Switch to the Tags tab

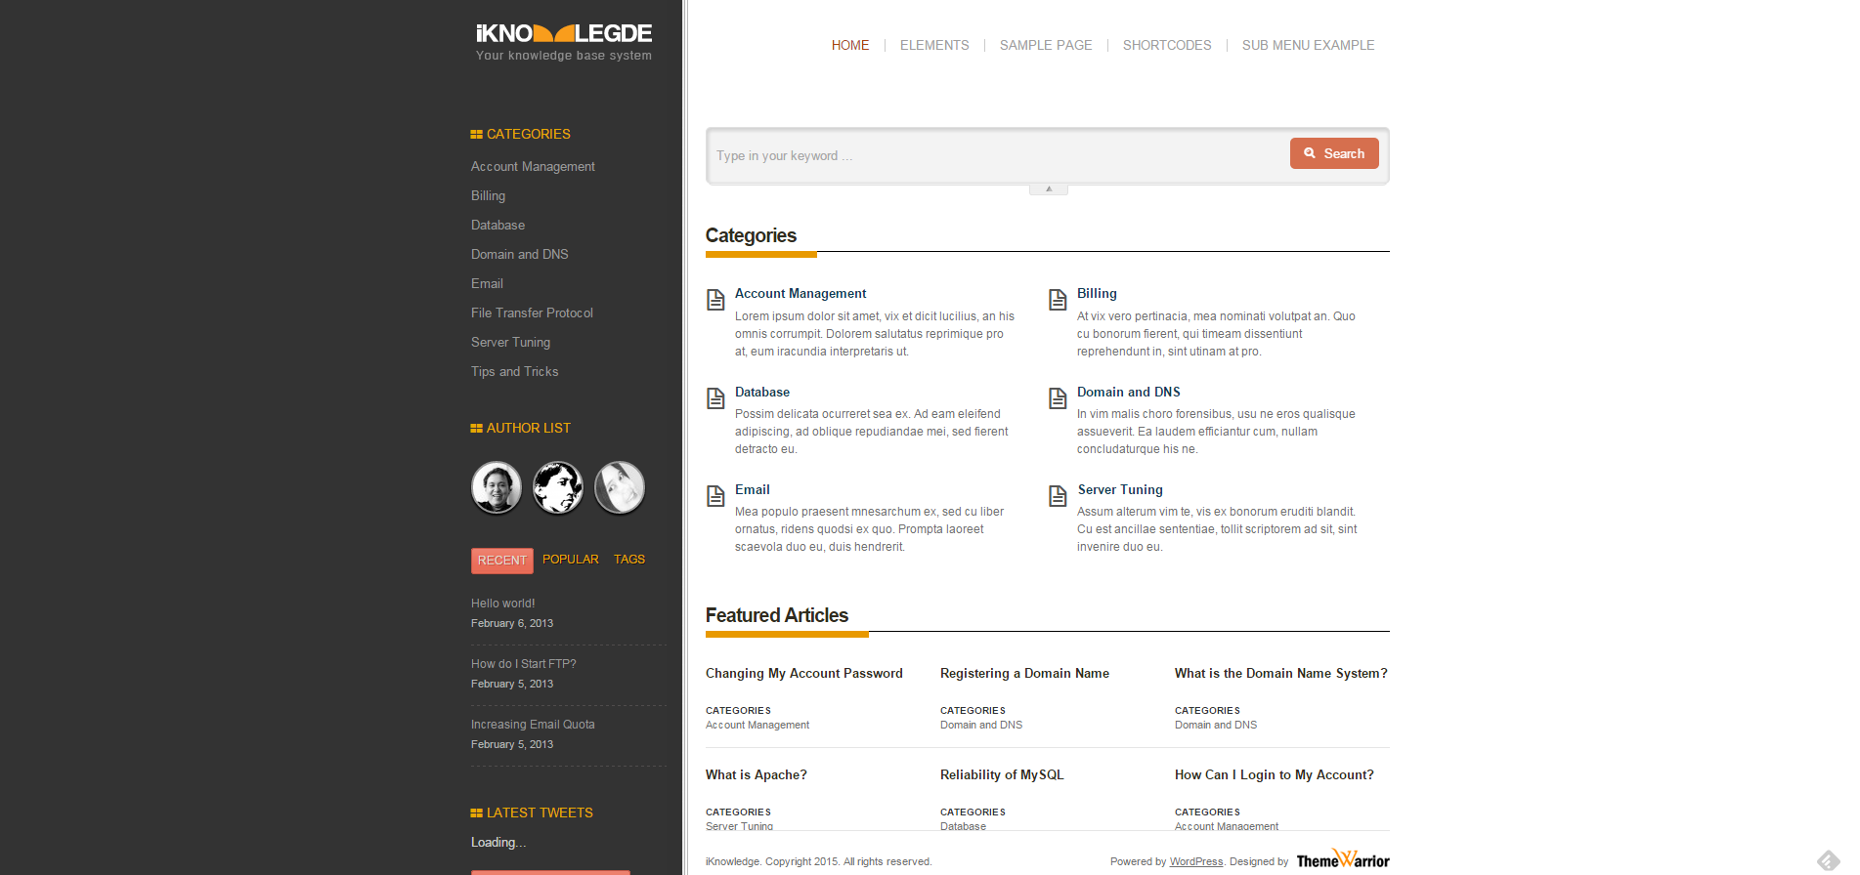click(x=628, y=560)
